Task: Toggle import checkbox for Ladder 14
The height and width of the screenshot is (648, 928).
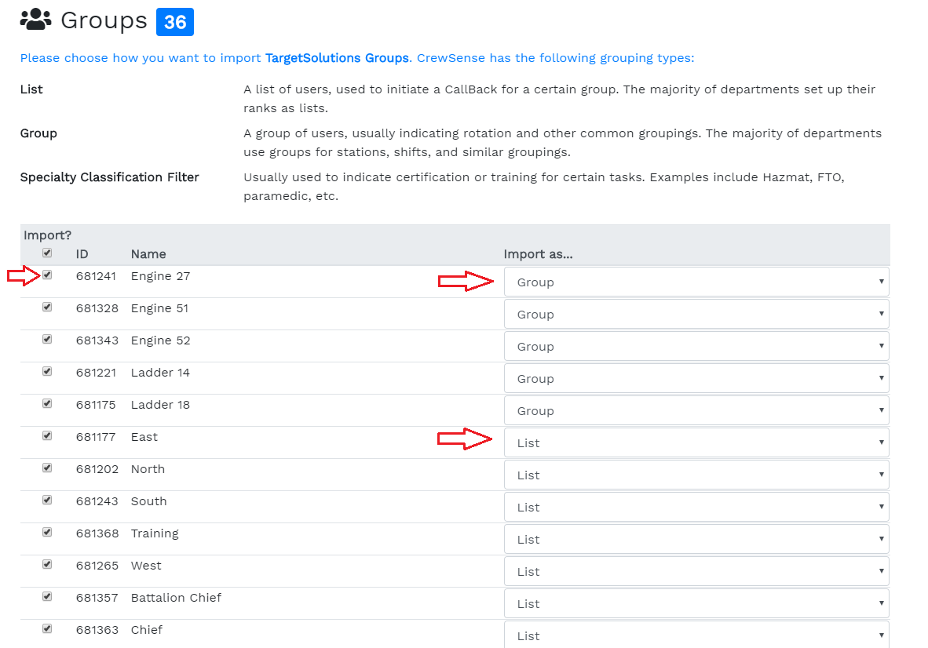Action: tap(47, 371)
